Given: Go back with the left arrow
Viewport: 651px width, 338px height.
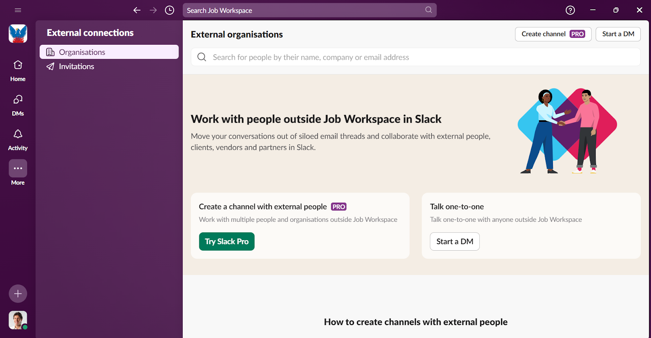Looking at the screenshot, I should (137, 10).
